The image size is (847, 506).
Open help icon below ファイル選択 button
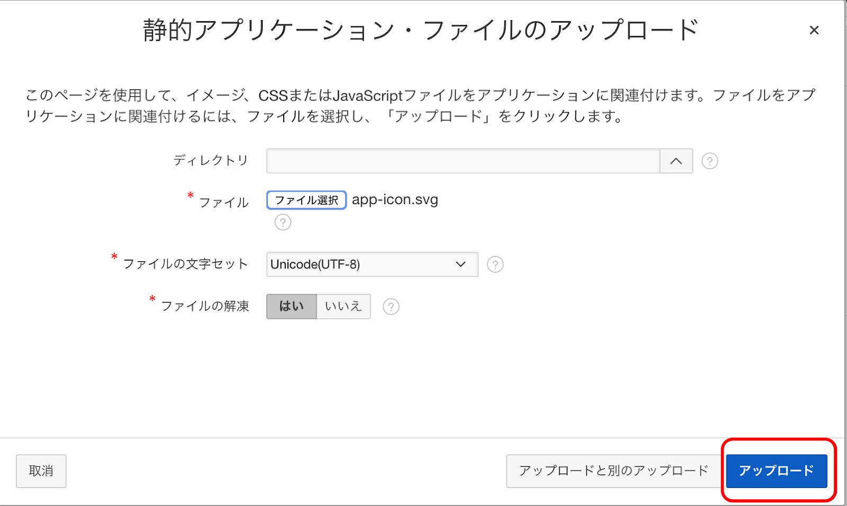click(283, 222)
